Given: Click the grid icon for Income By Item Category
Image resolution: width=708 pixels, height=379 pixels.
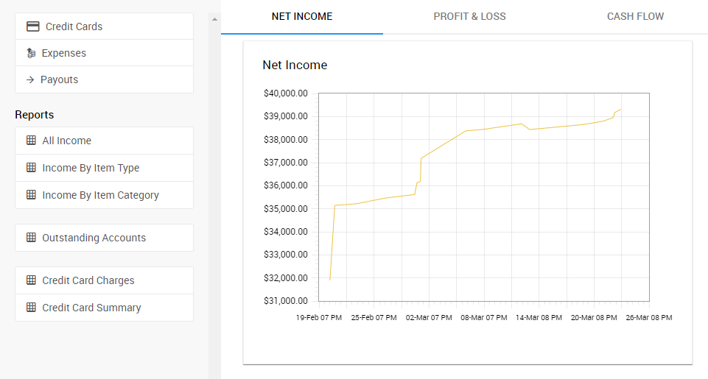Looking at the screenshot, I should pos(31,195).
